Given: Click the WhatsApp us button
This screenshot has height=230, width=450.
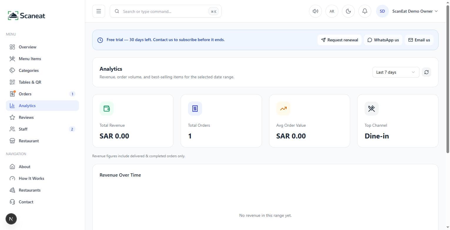Looking at the screenshot, I should [x=383, y=40].
